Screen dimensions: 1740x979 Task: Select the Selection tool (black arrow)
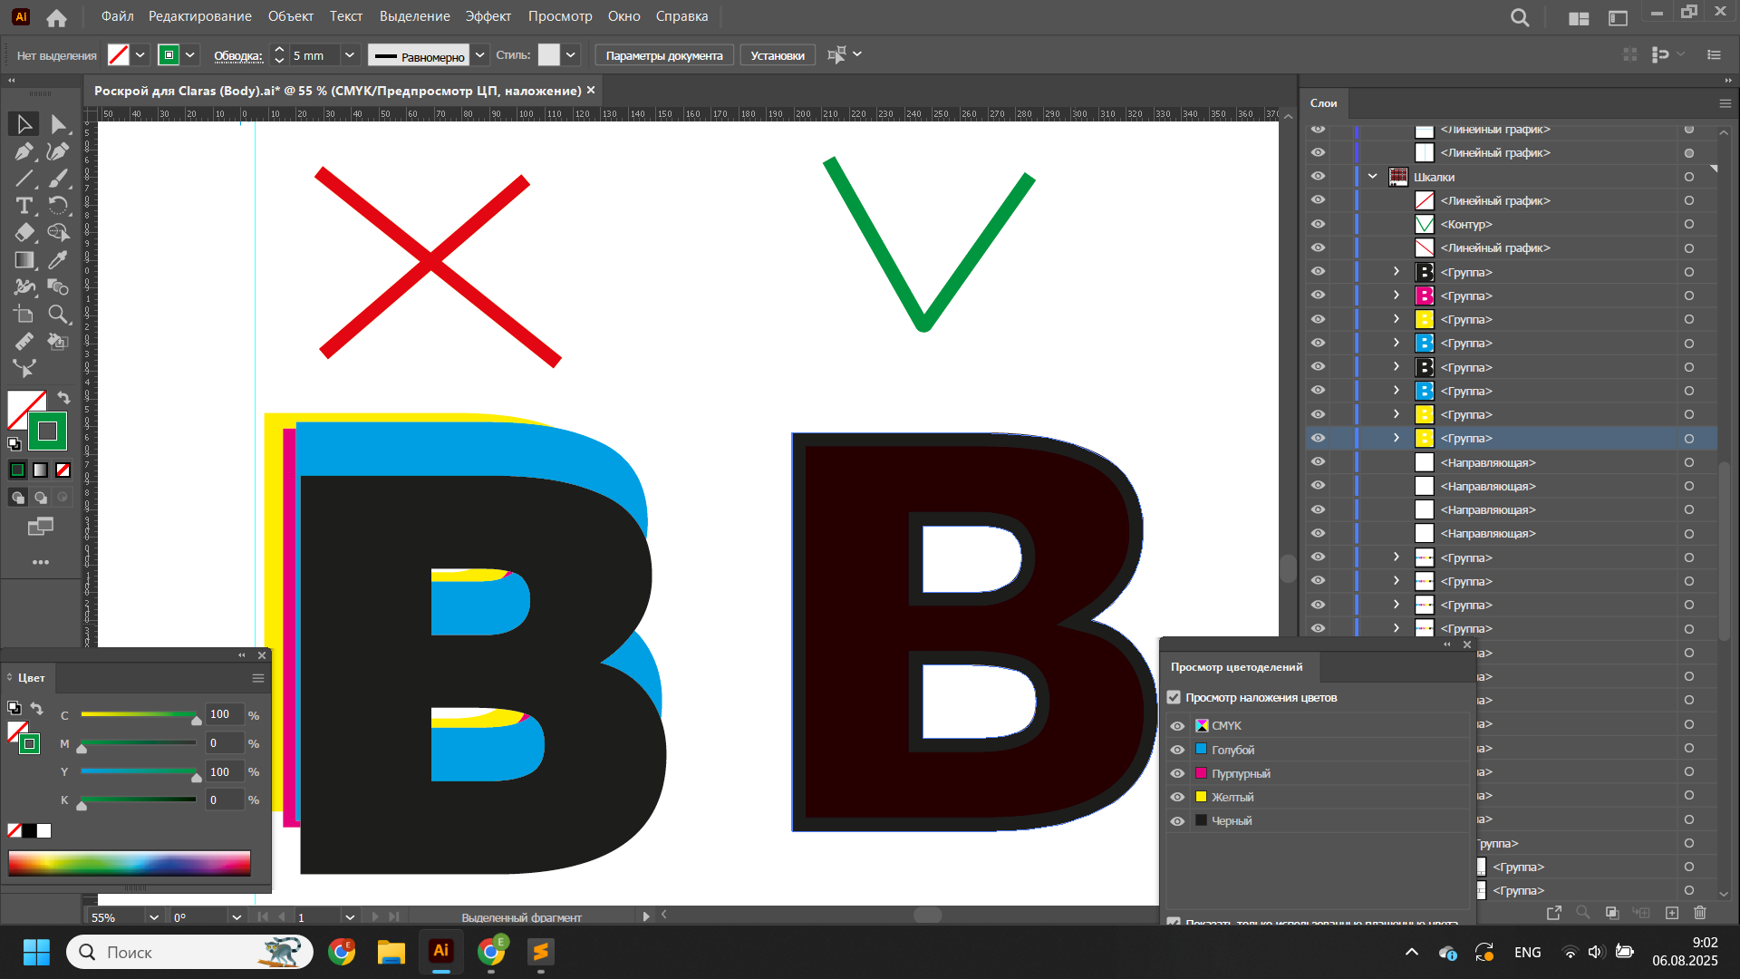24,124
